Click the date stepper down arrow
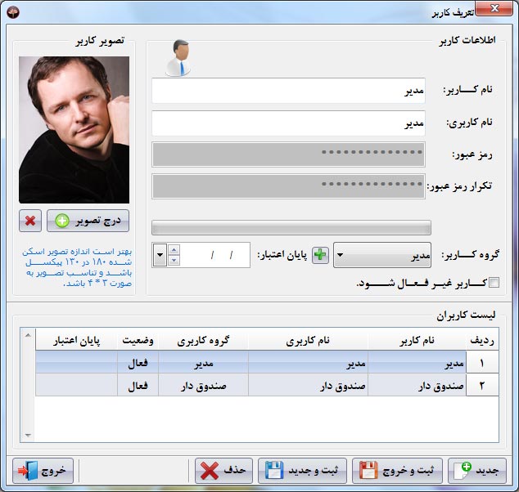The height and width of the screenshot is (492, 519). [x=174, y=261]
